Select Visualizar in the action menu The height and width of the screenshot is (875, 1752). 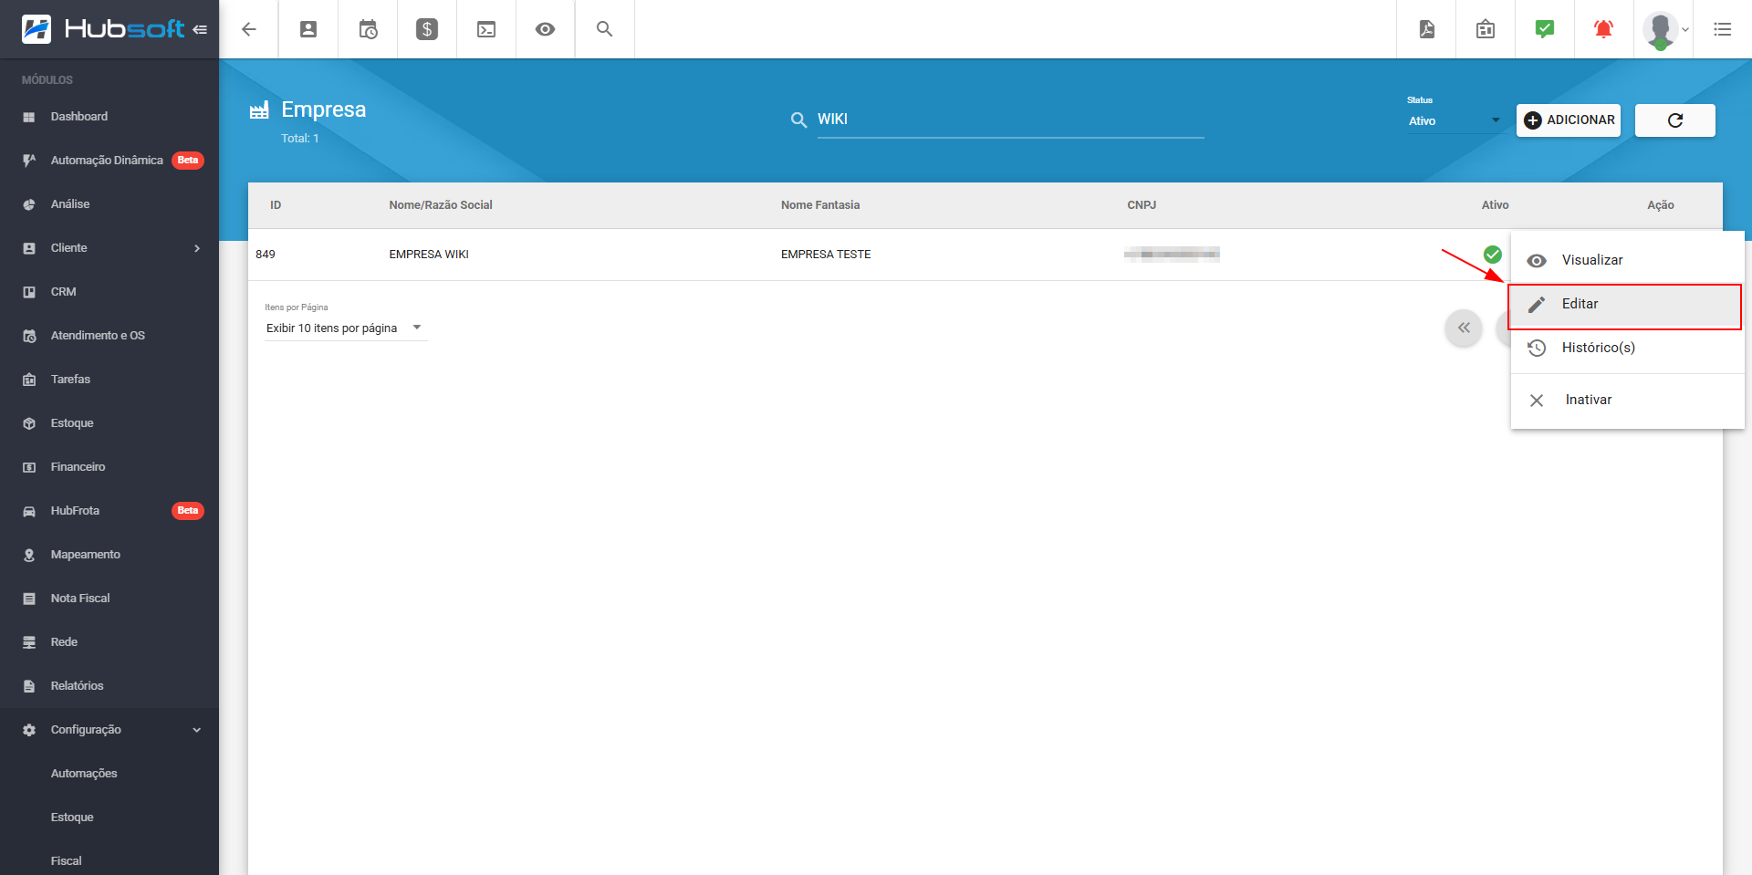coord(1628,260)
